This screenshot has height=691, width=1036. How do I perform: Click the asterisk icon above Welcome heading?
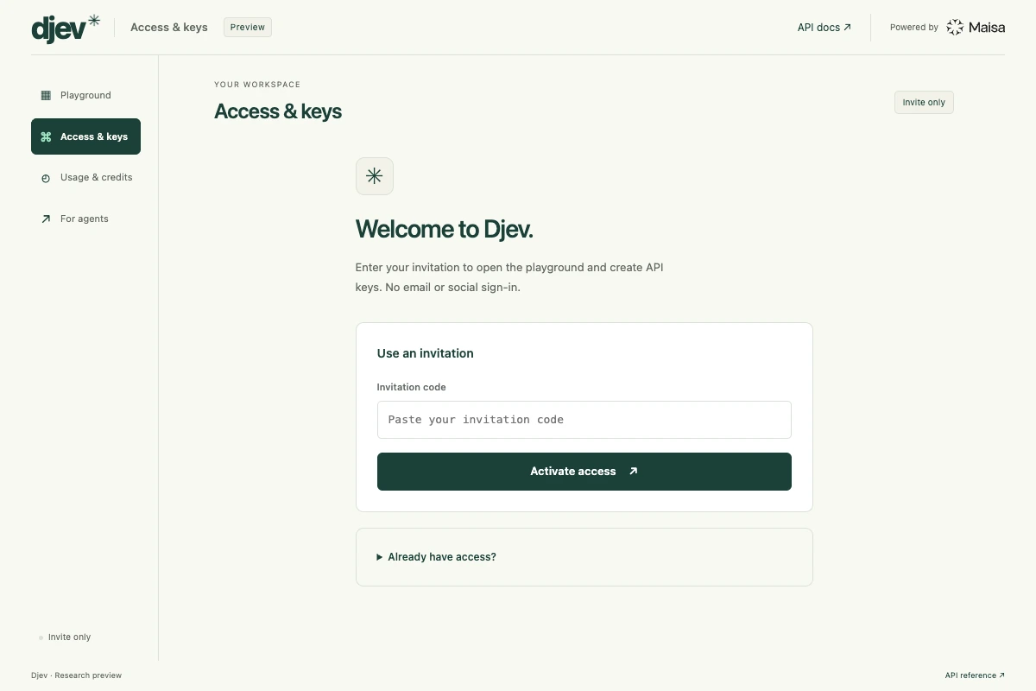click(x=374, y=176)
